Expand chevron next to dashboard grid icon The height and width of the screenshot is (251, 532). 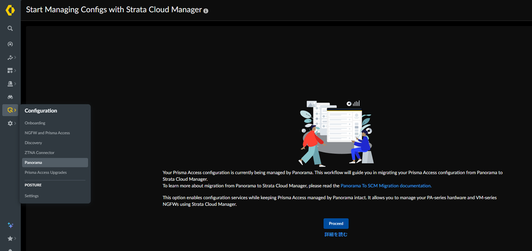coord(15,70)
